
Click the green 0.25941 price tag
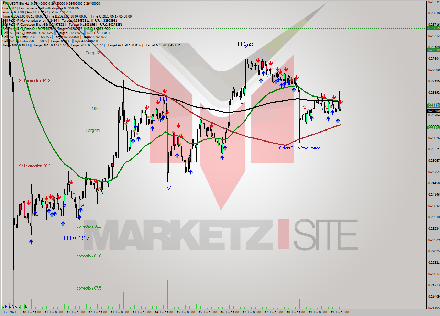click(x=433, y=127)
